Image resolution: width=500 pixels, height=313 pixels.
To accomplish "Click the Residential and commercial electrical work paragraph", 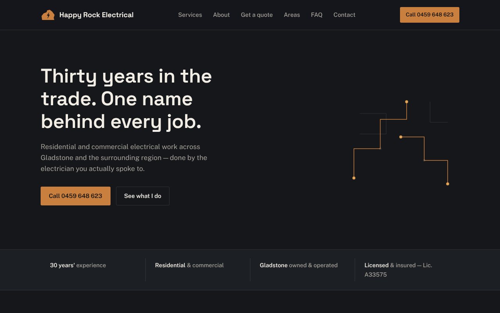I will 124,158.
